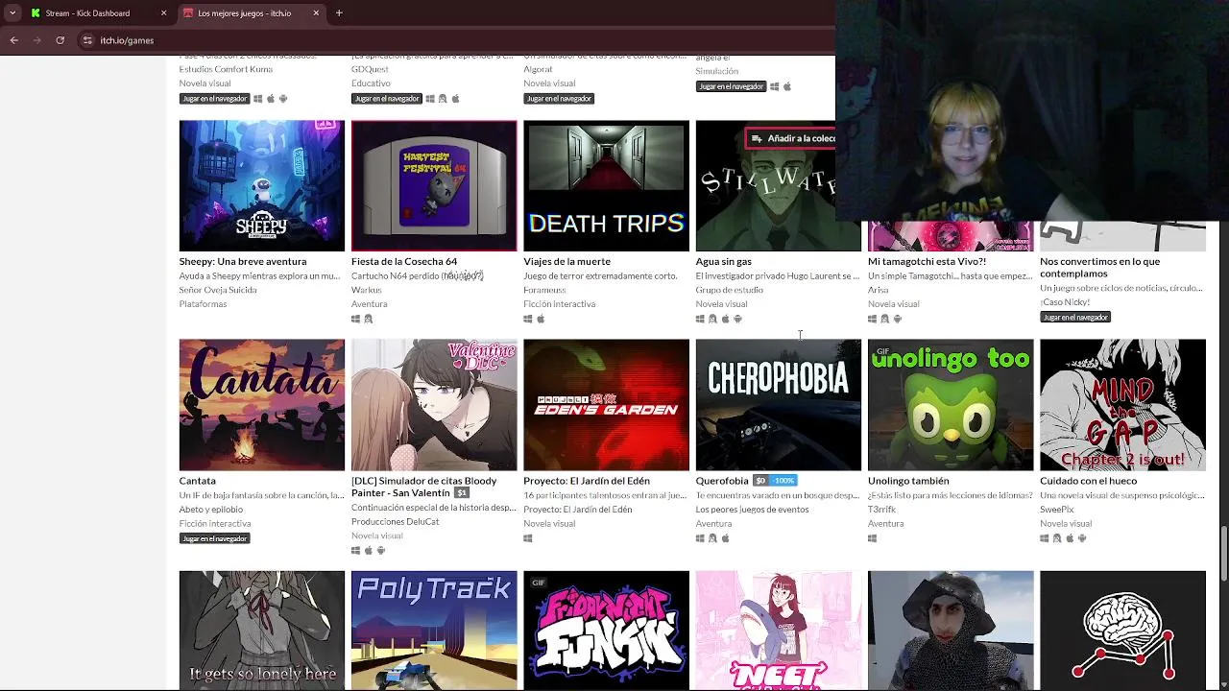Click Android icon under DLC Bloody Painter
Viewport: 1229px width, 691px height.
pyautogui.click(x=381, y=551)
